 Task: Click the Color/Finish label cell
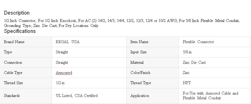tap(153, 73)
